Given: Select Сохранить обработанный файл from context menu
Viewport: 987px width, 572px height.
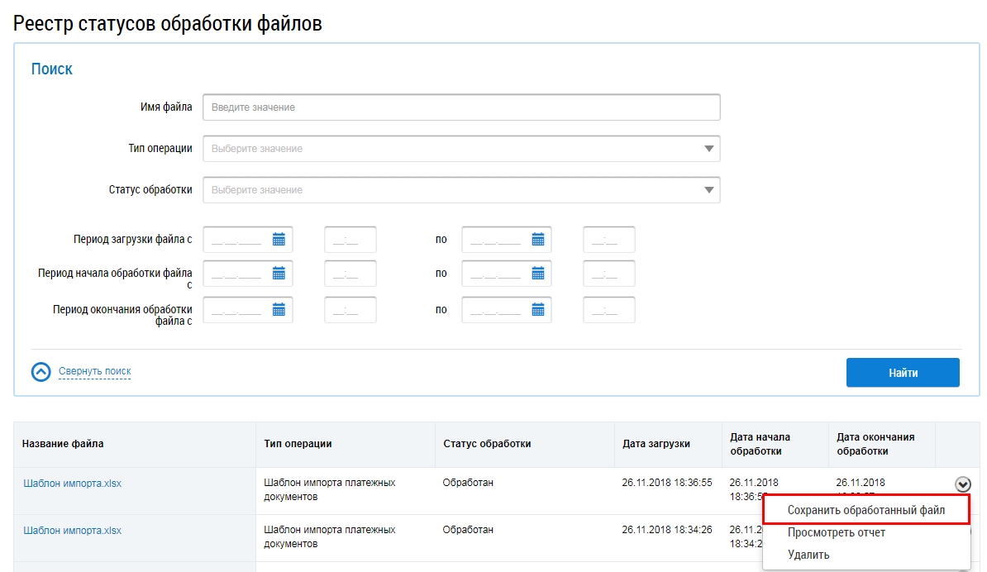Looking at the screenshot, I should pos(865,511).
